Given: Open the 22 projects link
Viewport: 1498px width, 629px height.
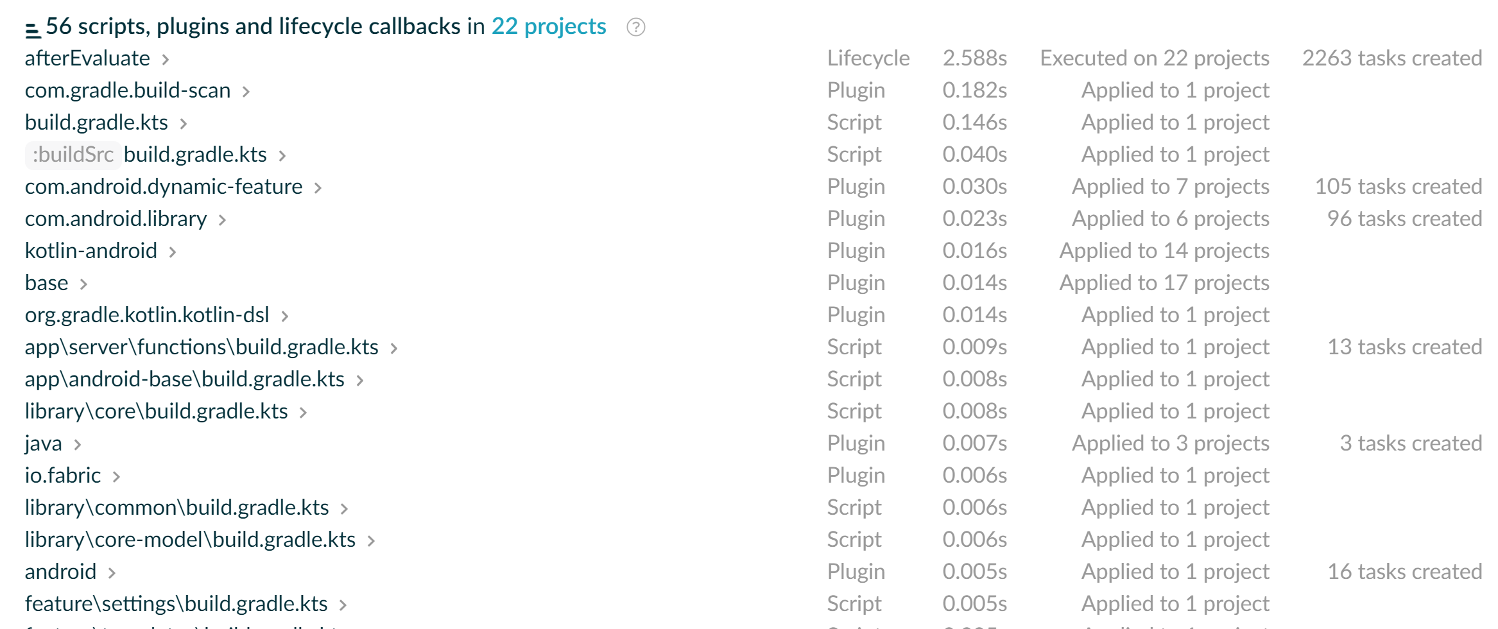Looking at the screenshot, I should (548, 26).
